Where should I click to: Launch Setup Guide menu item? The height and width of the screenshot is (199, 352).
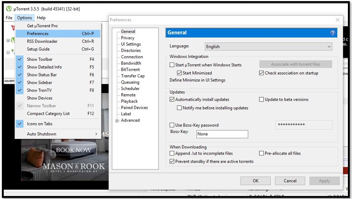click(x=58, y=49)
